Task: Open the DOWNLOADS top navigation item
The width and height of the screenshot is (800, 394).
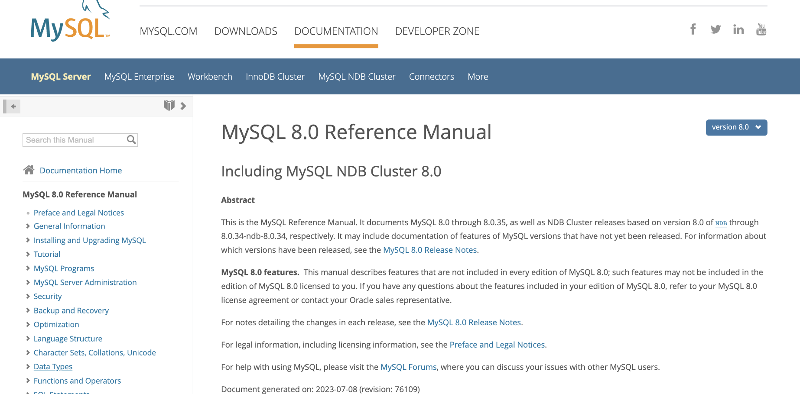Action: click(x=246, y=31)
